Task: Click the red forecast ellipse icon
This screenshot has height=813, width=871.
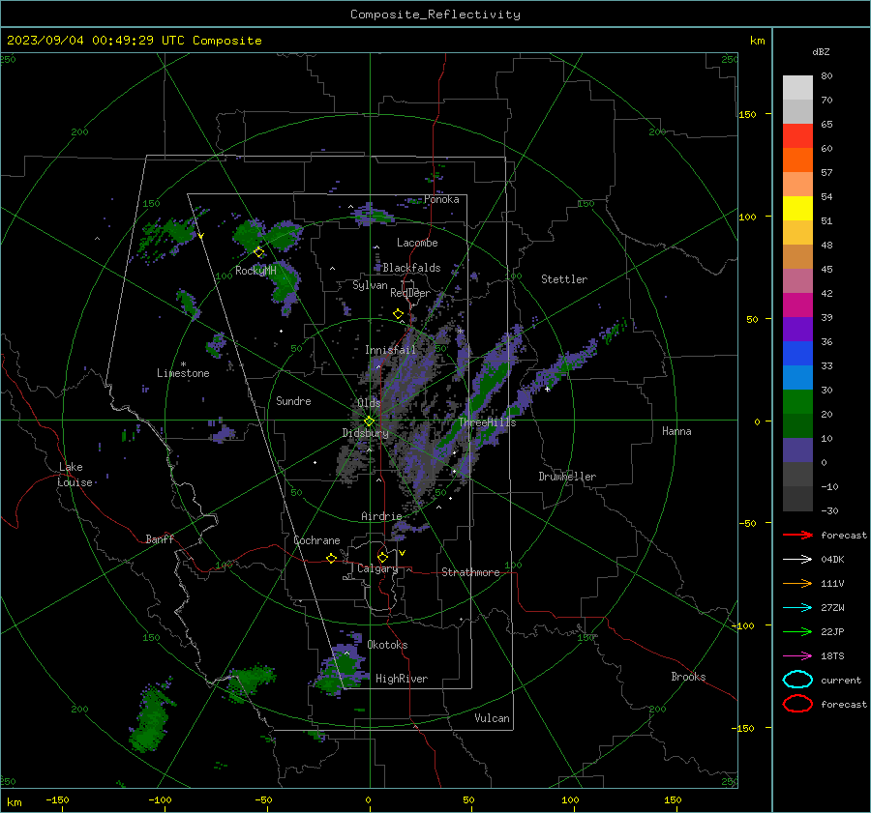Action: (797, 704)
